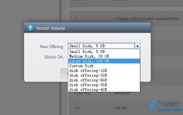Click the iyunv.com watermark logo
183x115 pixels.
166,106
